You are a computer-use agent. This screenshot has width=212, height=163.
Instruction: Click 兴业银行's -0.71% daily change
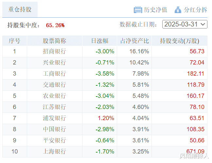coord(105,63)
